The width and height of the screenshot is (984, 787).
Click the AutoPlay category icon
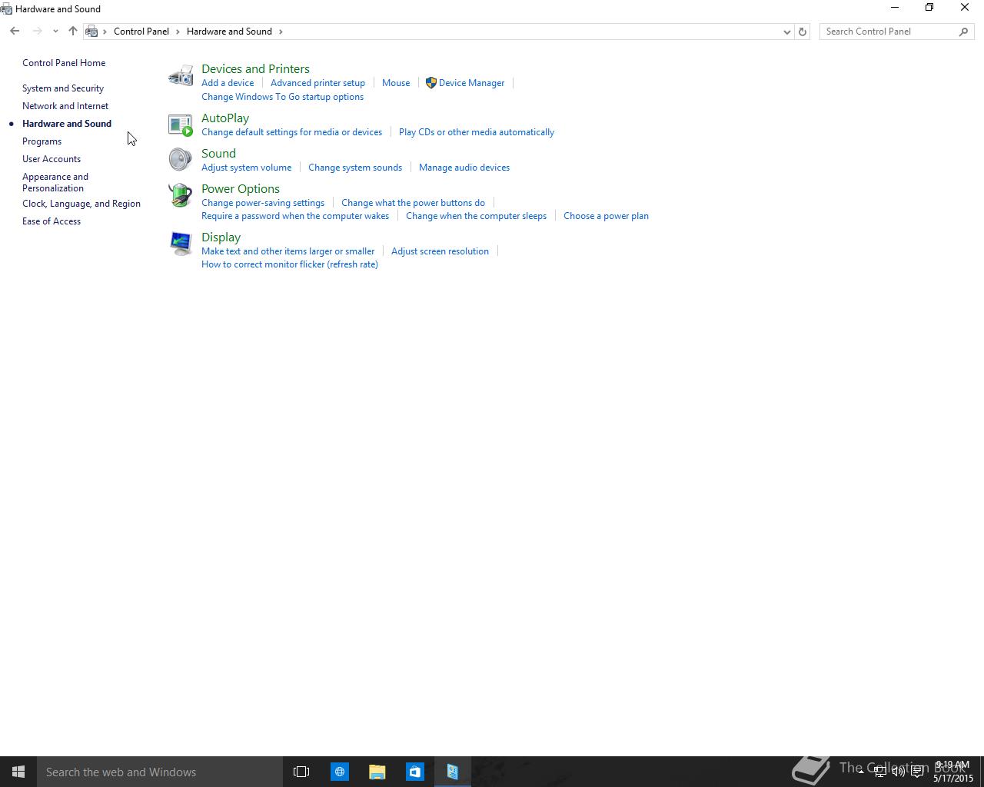coord(181,125)
